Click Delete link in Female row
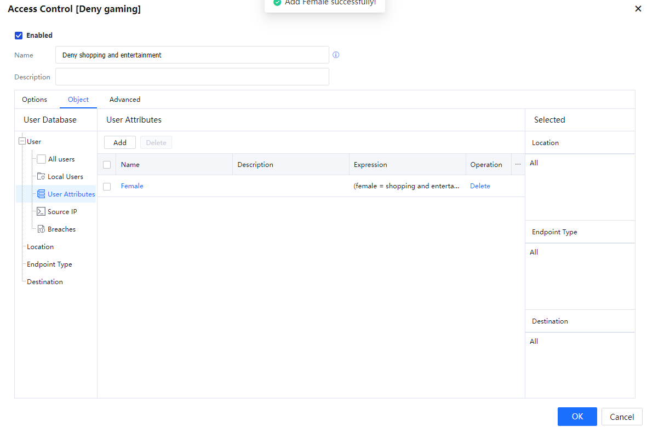The height and width of the screenshot is (427, 647). point(480,186)
